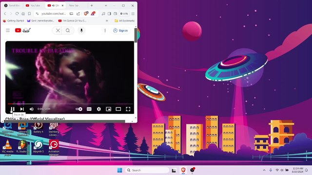Open the video player settings gear
The height and width of the screenshot is (175, 312).
(98, 109)
